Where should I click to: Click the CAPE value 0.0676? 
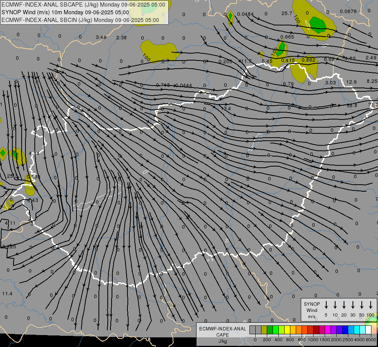coord(348,11)
